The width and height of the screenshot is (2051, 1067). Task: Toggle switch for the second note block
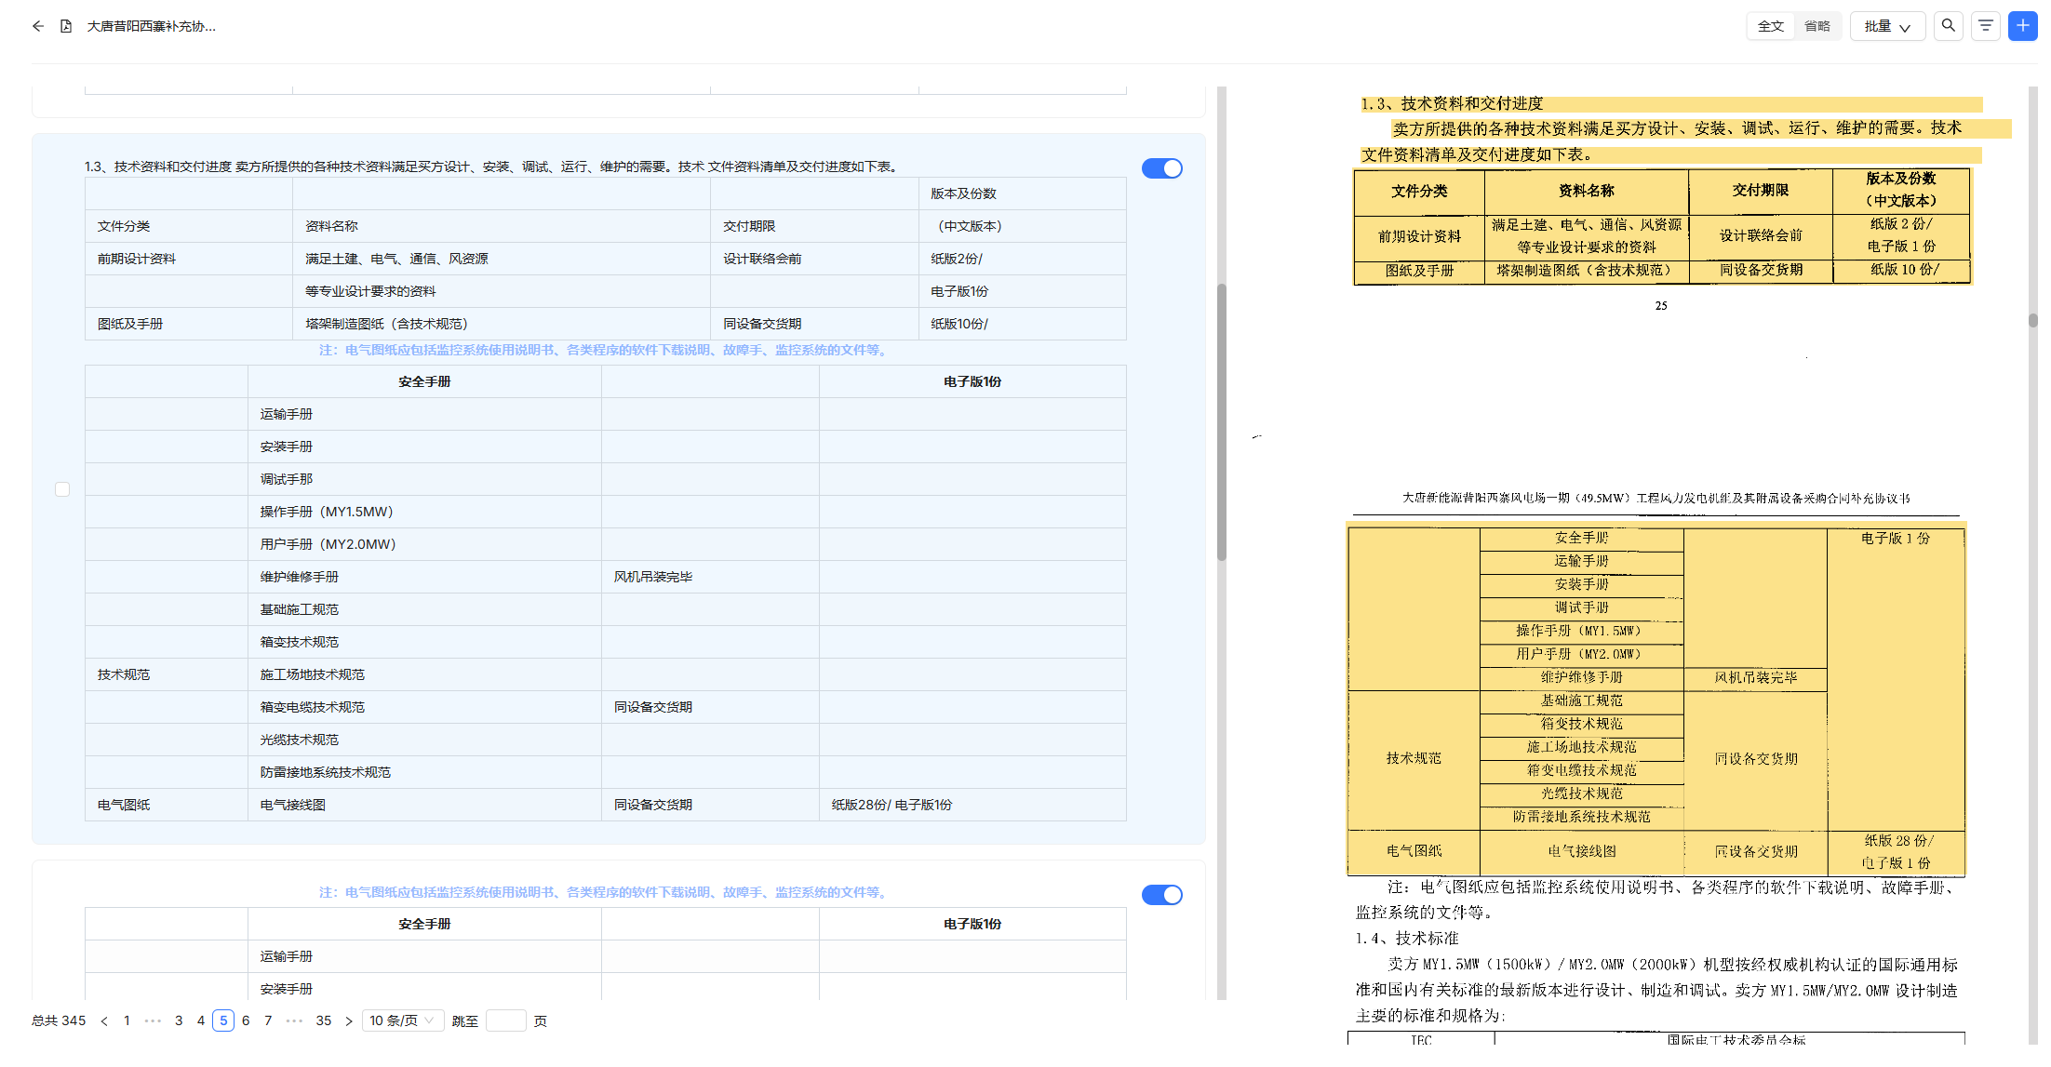[x=1161, y=895]
